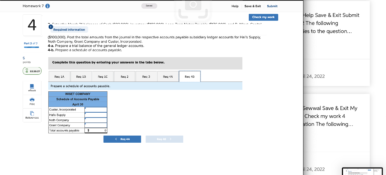Click the timer showing remaining time
Screen dimensions: 386x175
pyautogui.click(x=32, y=71)
